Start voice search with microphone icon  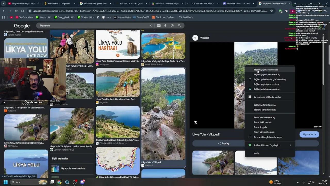165,26
